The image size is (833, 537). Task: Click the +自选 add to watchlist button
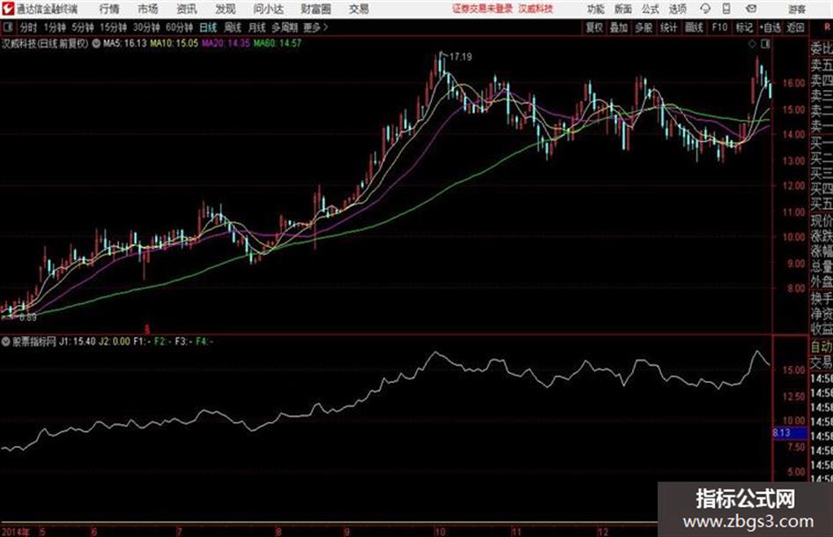click(x=770, y=27)
